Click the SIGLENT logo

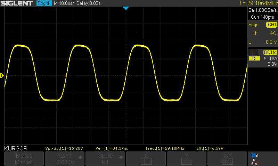[x=17, y=3]
